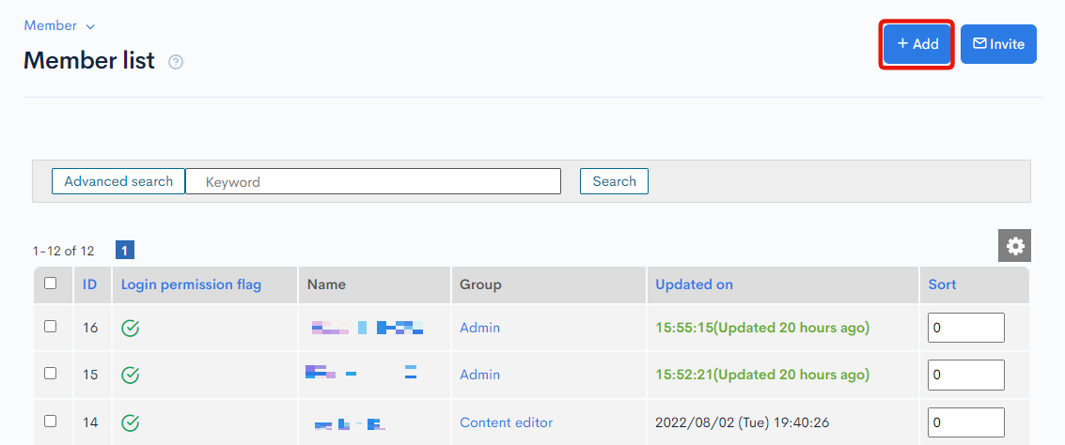Click the sort value field for ID 14

point(966,422)
